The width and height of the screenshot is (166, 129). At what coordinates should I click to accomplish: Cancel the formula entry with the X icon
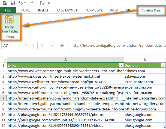coord(43,45)
